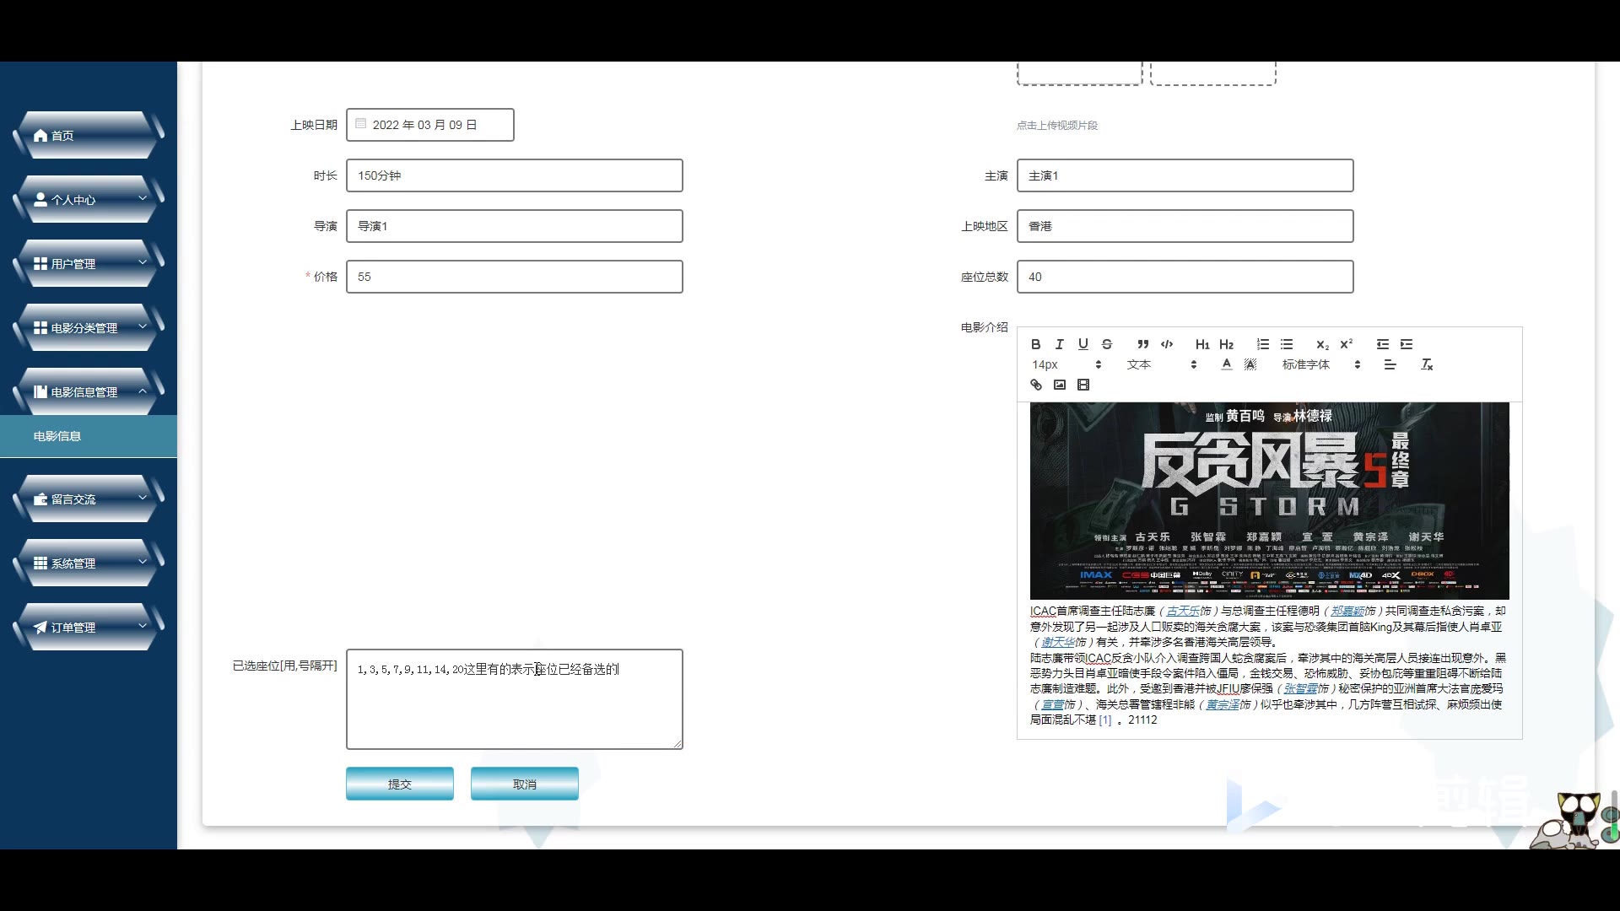Click the chevron beside 留言交流

143,498
